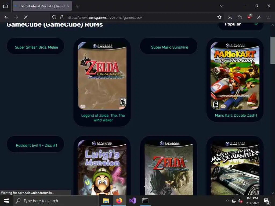Go back to the previous page
The height and width of the screenshot is (206, 275).
pyautogui.click(x=6, y=17)
